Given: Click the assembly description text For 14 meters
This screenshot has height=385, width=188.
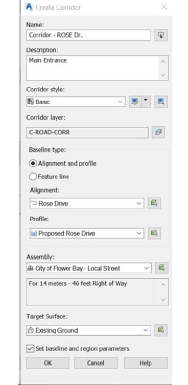Looking at the screenshot, I should coord(78,283).
